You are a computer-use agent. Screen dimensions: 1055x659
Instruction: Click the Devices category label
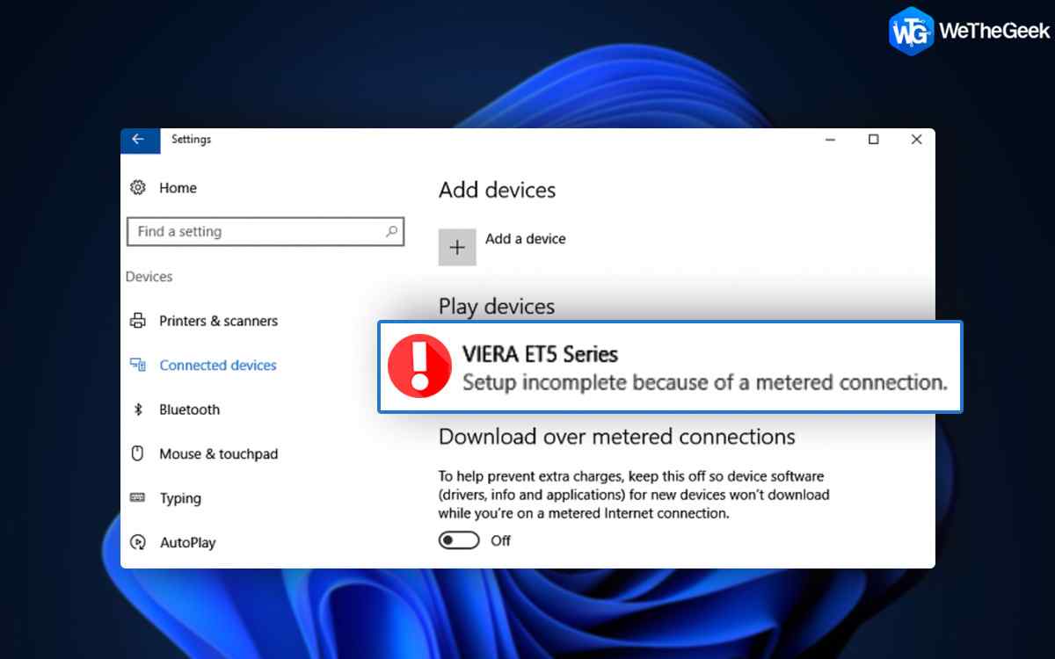pos(149,277)
